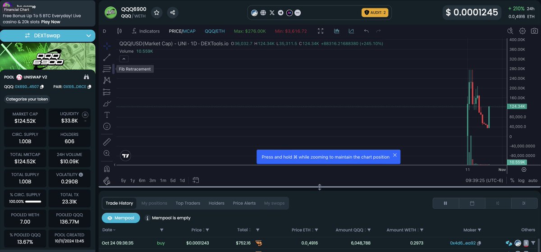Click the 124.34K price label on axis

click(517, 106)
